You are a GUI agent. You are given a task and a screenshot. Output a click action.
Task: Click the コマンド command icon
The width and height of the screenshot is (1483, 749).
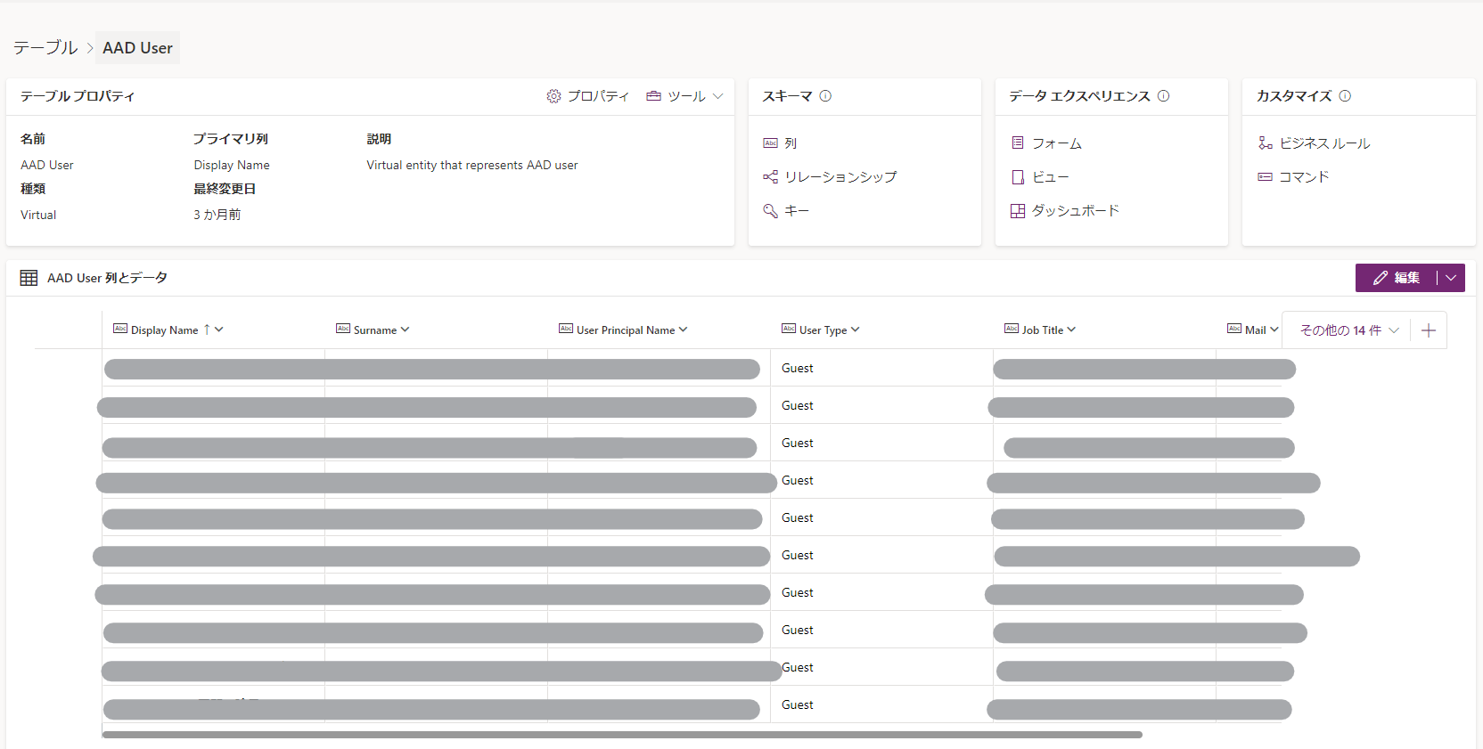(x=1266, y=177)
